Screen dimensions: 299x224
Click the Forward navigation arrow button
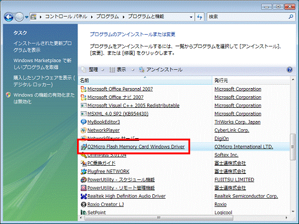click(19, 17)
